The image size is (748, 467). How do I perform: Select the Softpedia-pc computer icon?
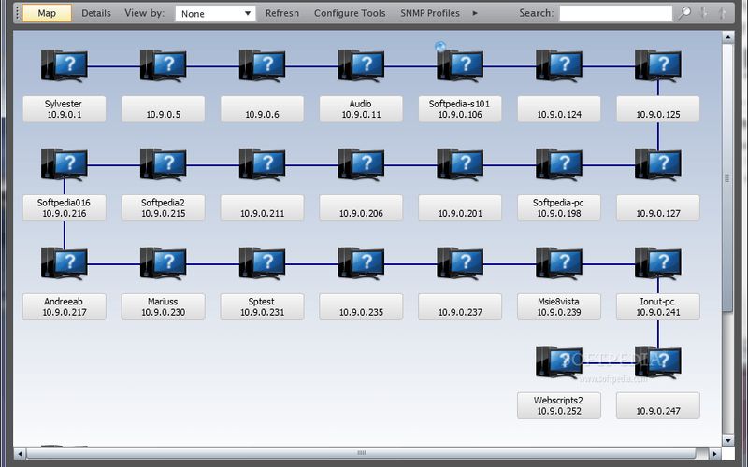559,164
